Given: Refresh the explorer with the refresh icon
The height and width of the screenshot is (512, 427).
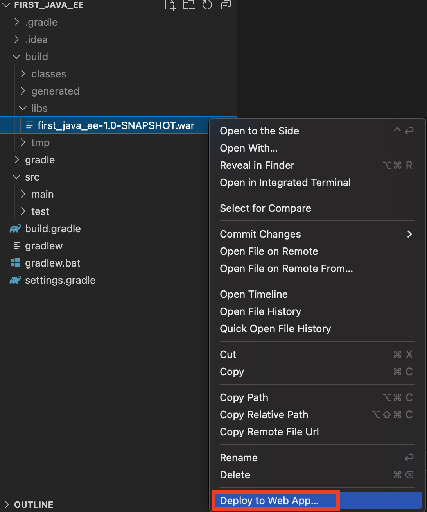Looking at the screenshot, I should coord(207,5).
